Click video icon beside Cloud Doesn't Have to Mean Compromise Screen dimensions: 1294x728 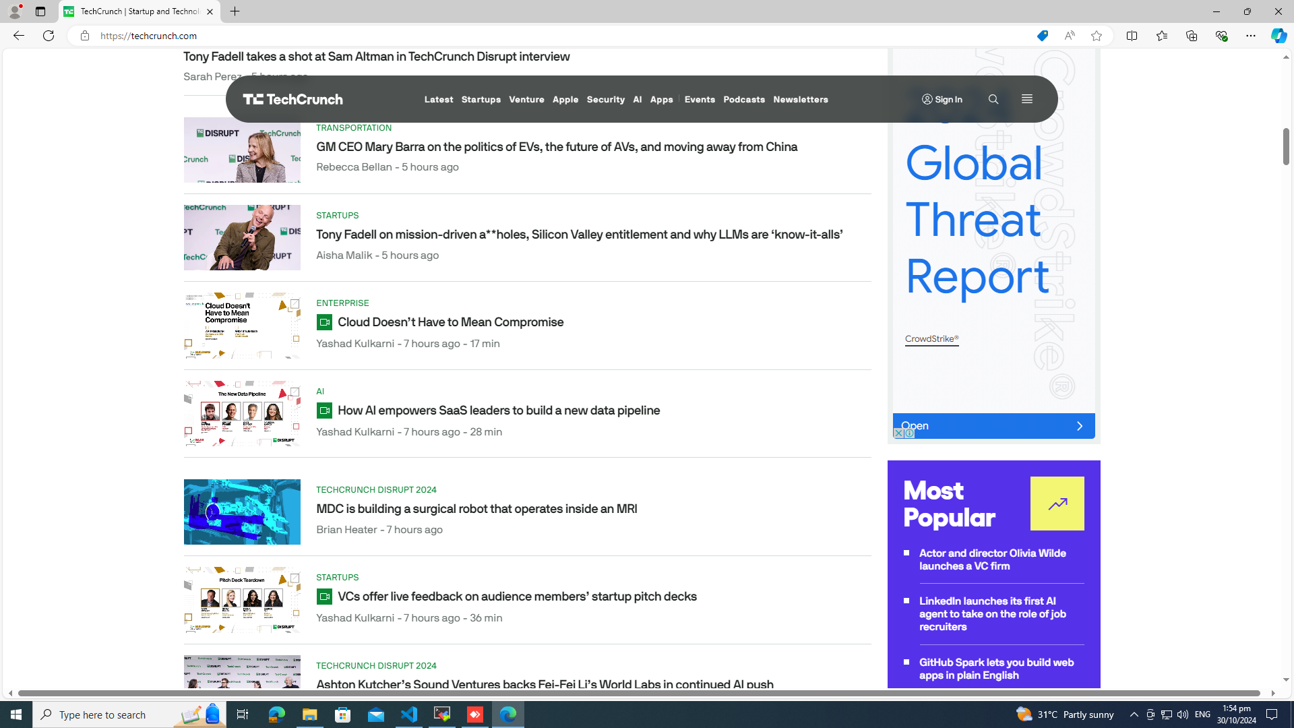324,322
